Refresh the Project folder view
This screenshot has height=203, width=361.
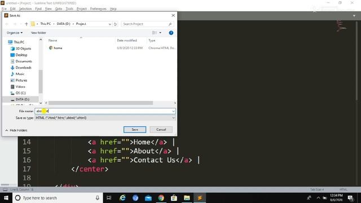(x=115, y=24)
